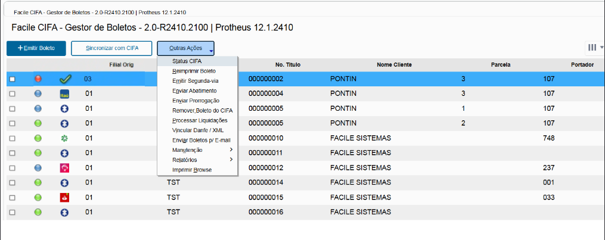
Task: Choose Enviar Boletos p/ E-mail
Action: click(197, 140)
